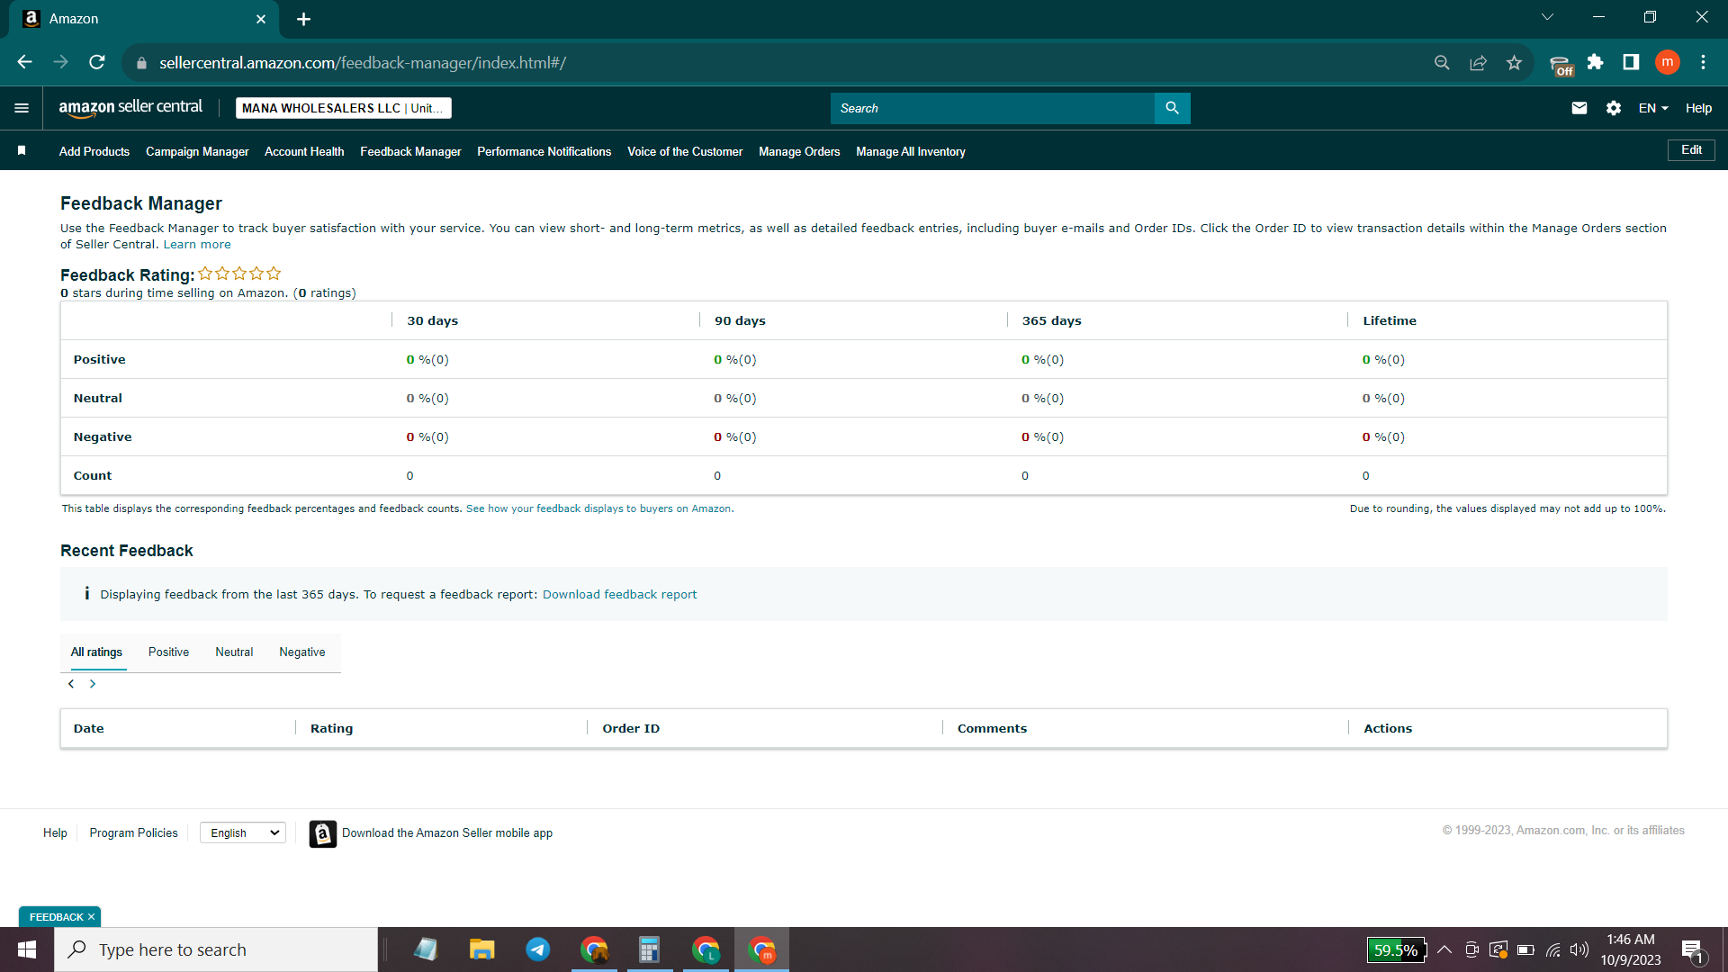Select the Positive tab

click(168, 652)
